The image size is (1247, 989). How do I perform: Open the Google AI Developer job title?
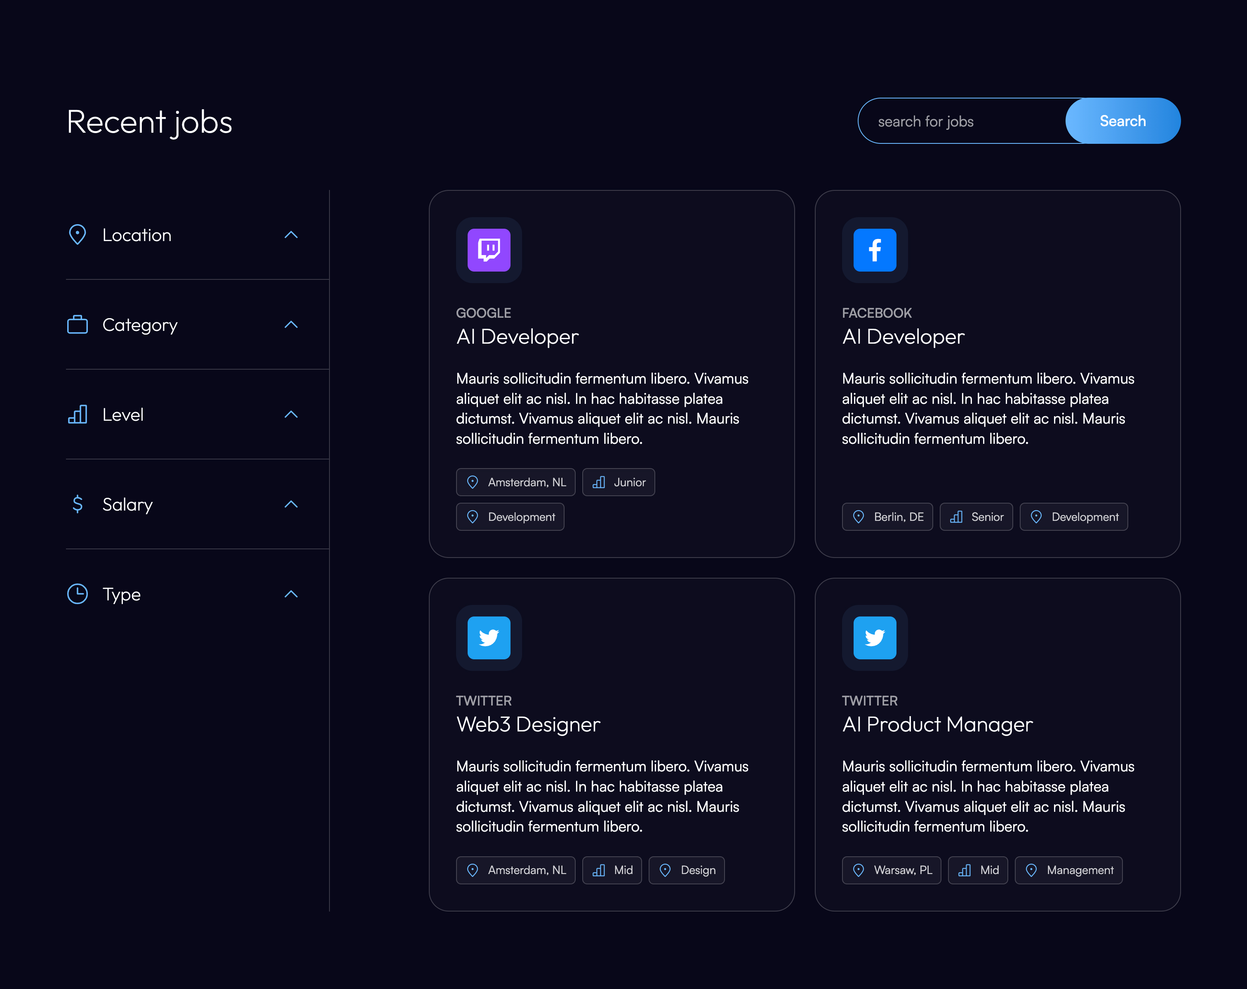(x=517, y=337)
